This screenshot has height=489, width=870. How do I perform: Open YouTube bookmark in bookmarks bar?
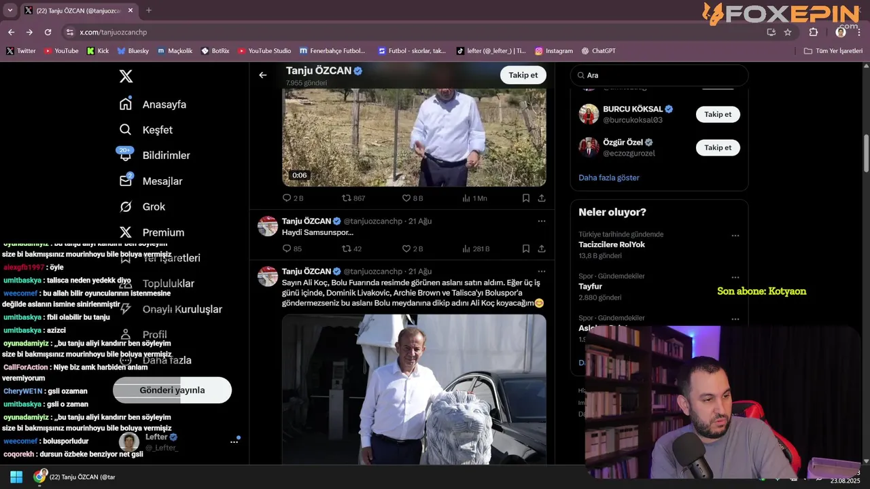pos(61,51)
